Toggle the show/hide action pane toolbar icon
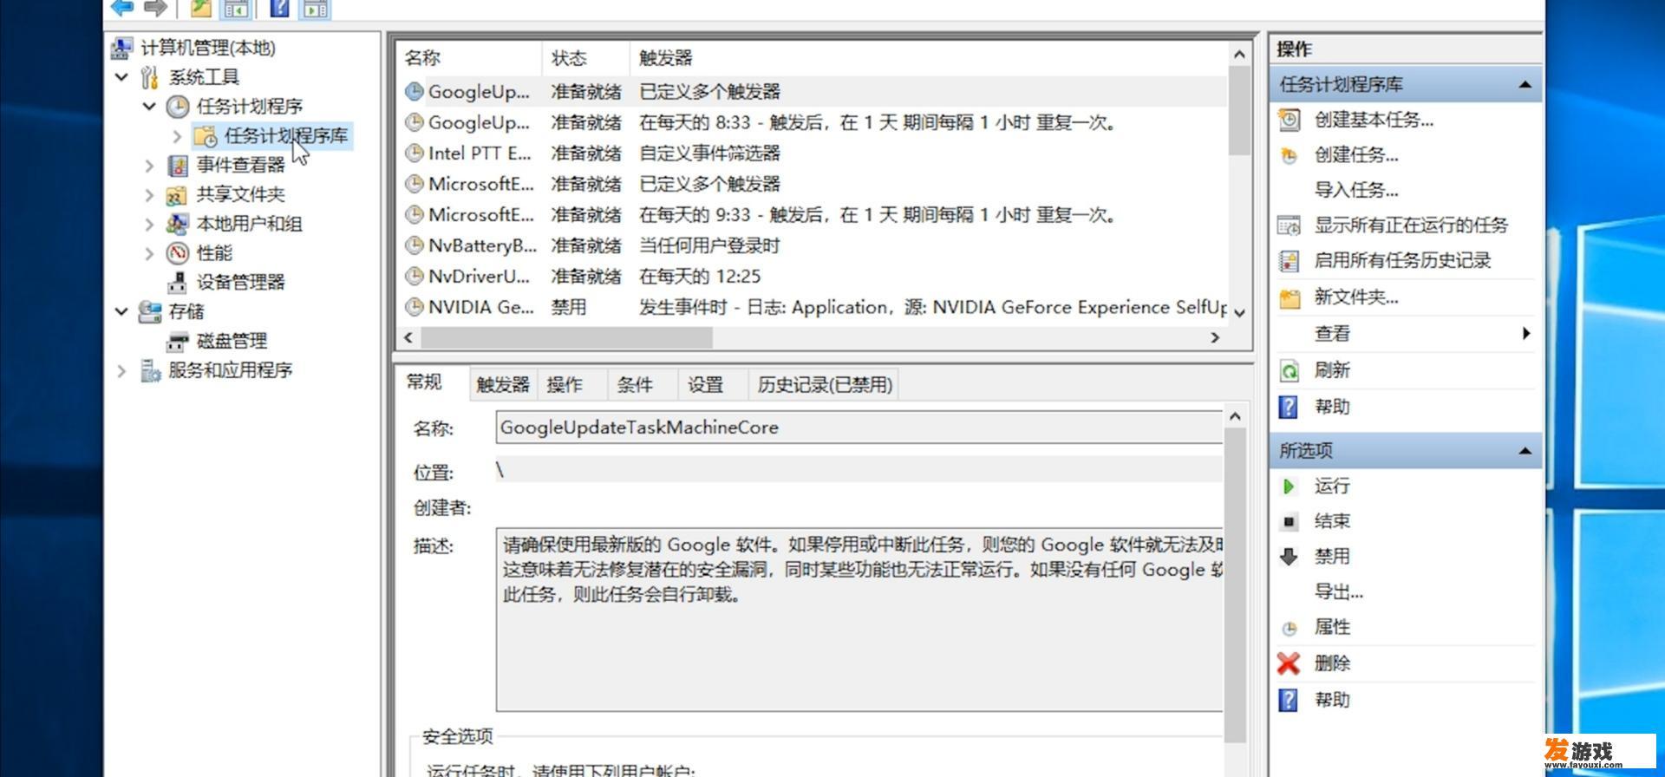 pos(315,8)
